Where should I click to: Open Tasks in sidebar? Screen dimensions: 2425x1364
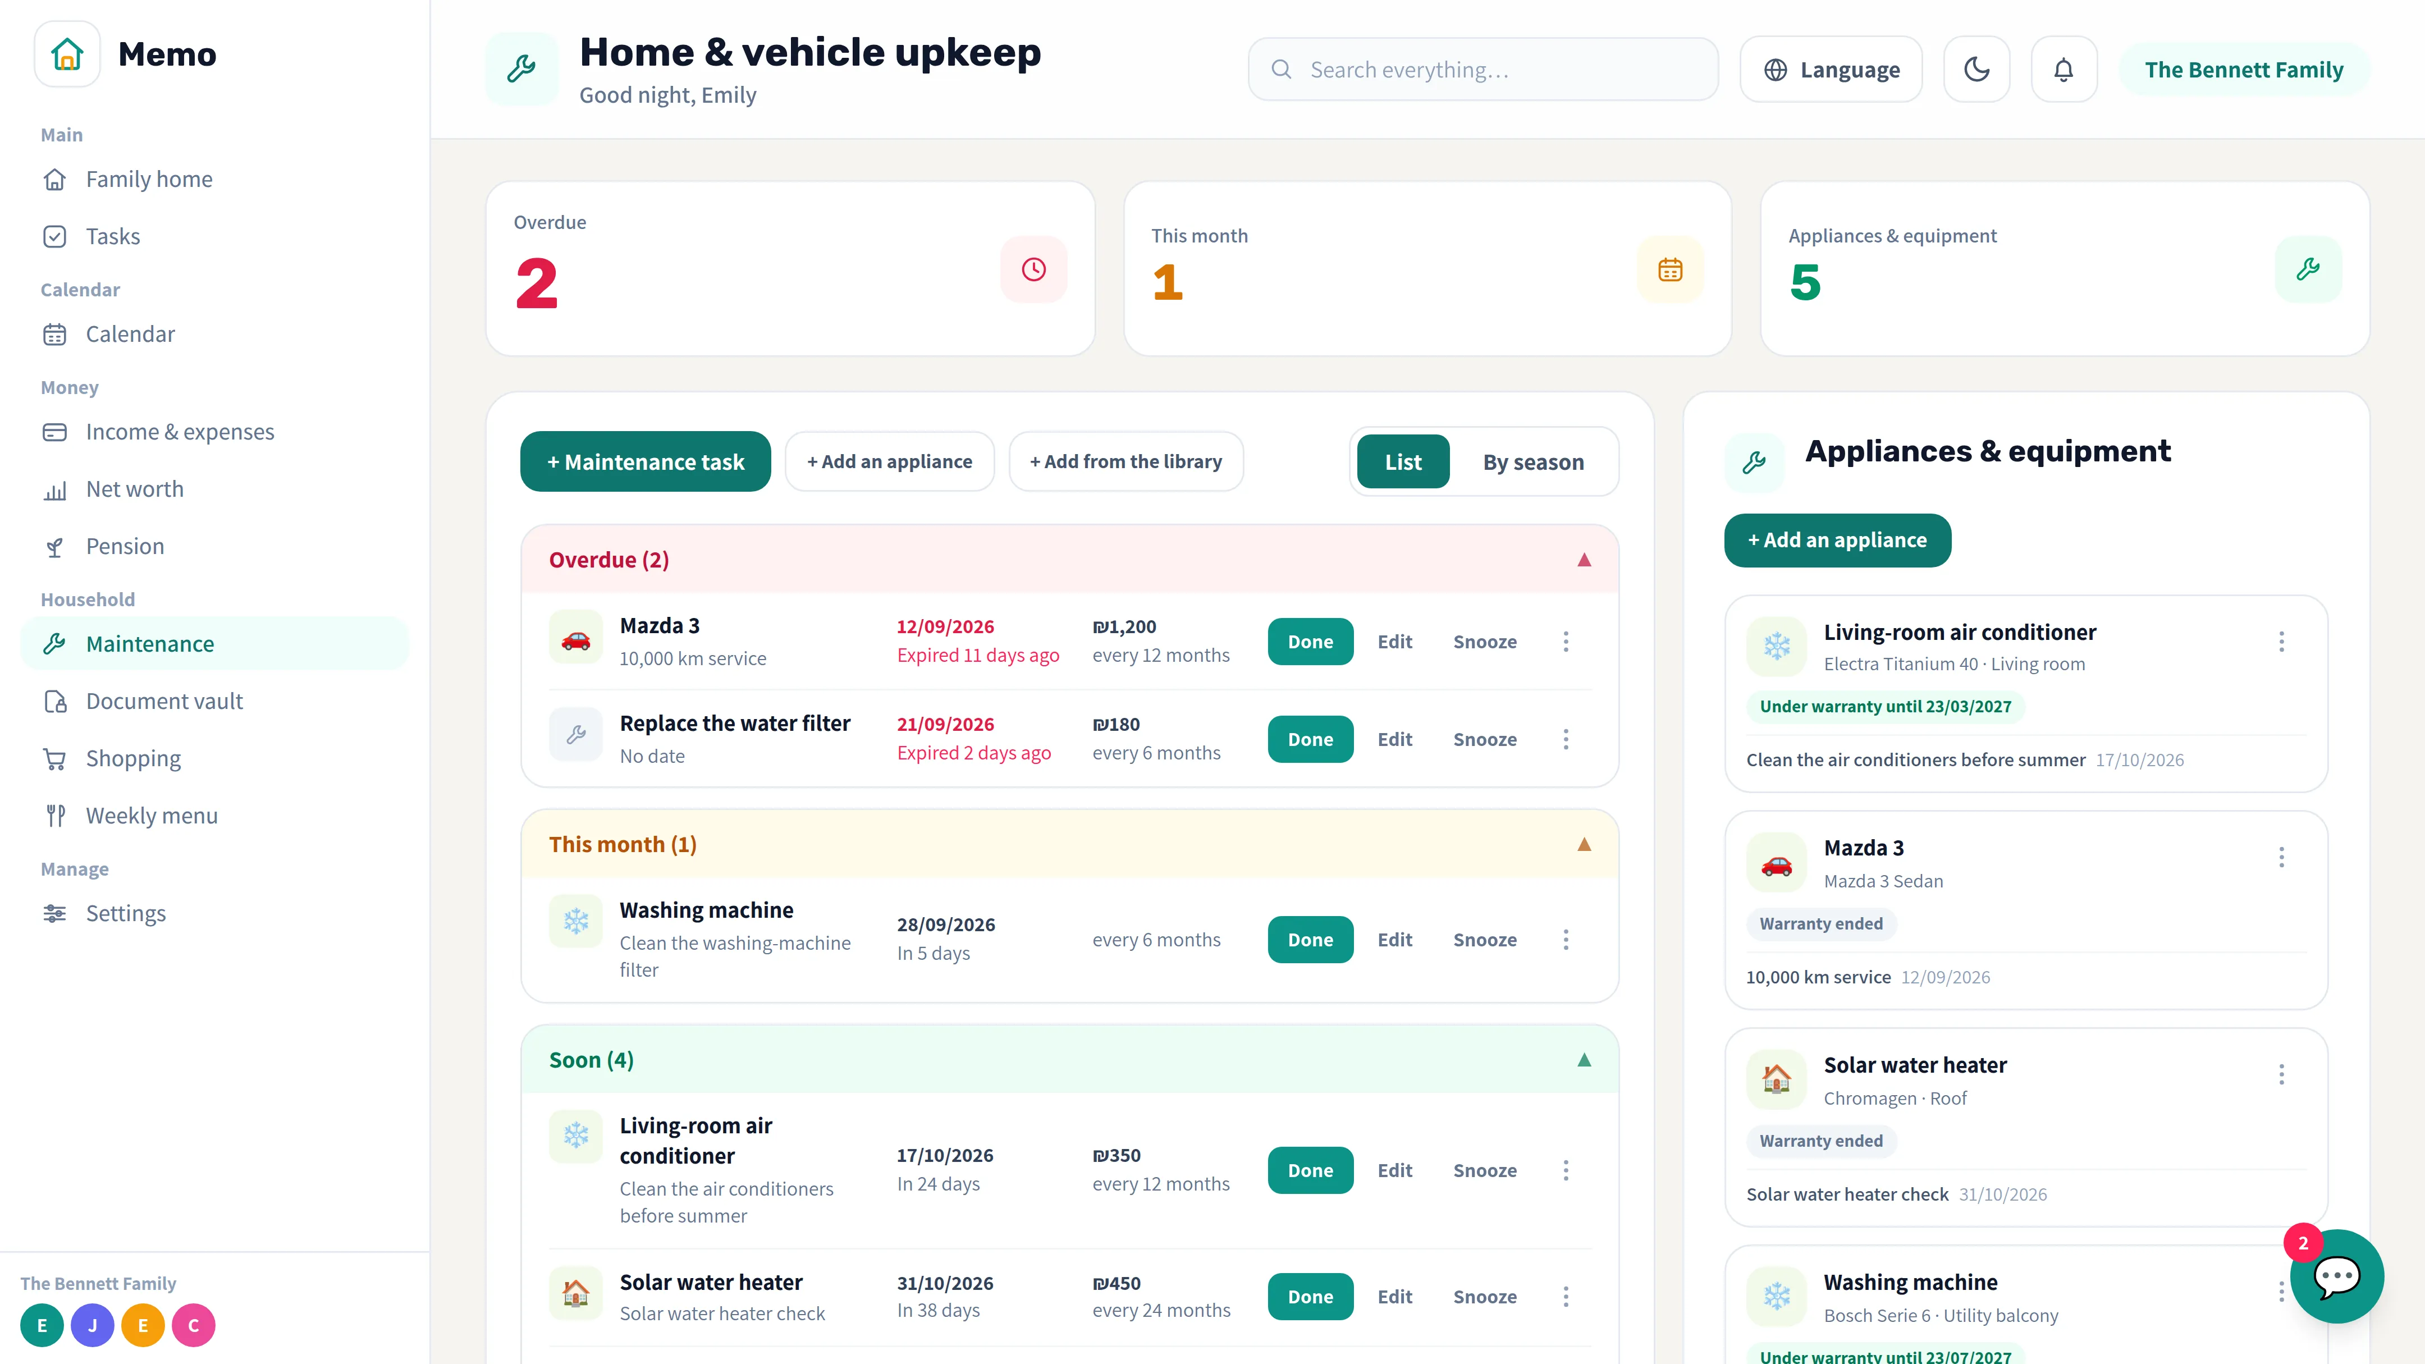[x=214, y=236]
